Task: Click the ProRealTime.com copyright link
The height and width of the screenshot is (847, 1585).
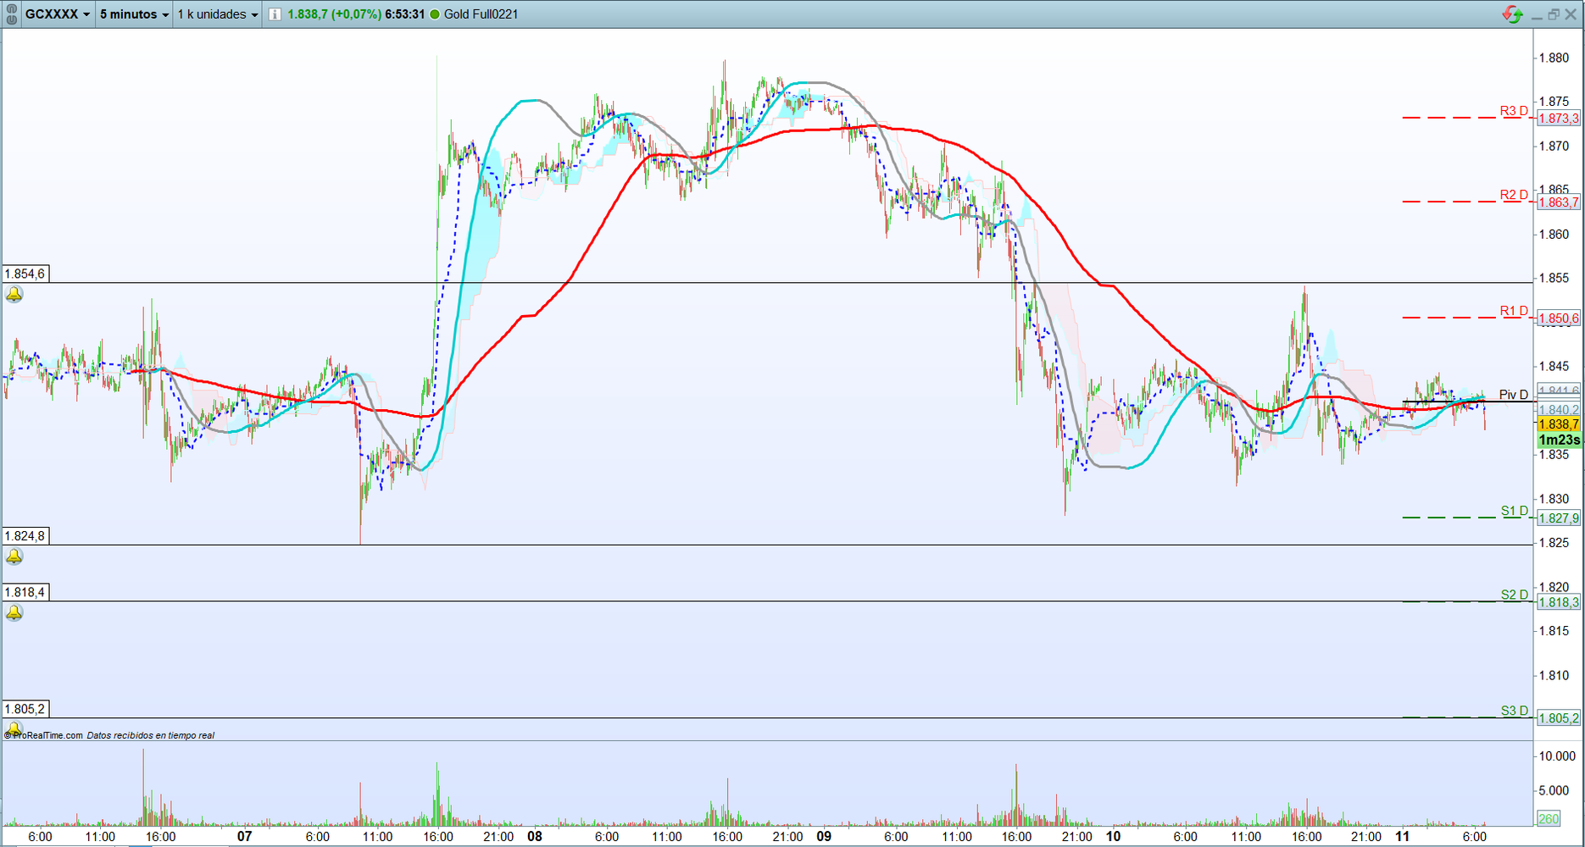Action: [44, 735]
